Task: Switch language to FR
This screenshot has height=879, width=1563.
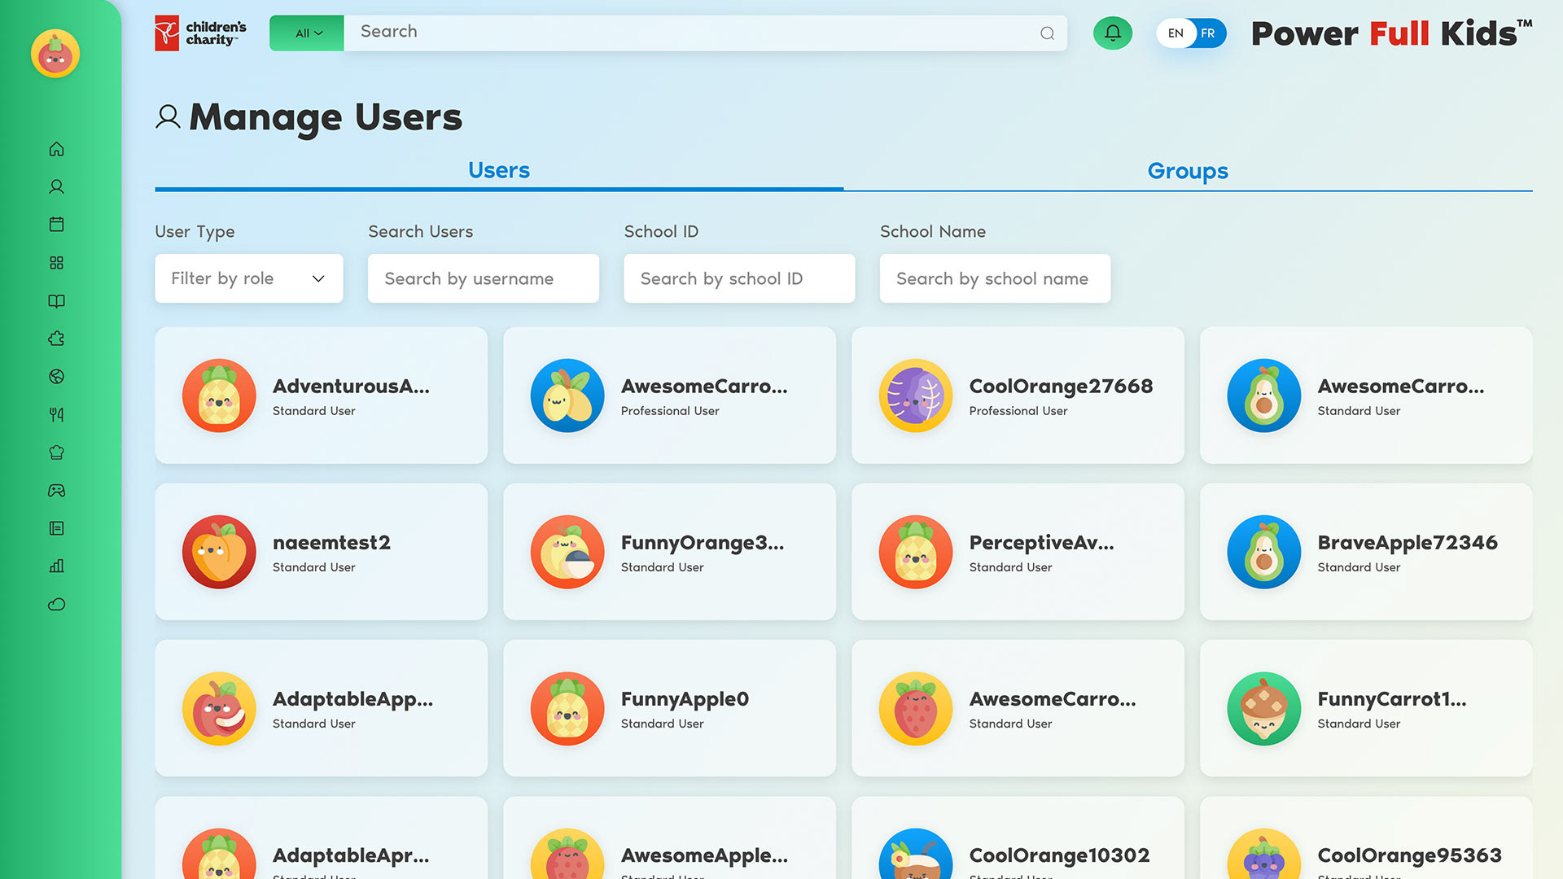Action: click(1208, 33)
